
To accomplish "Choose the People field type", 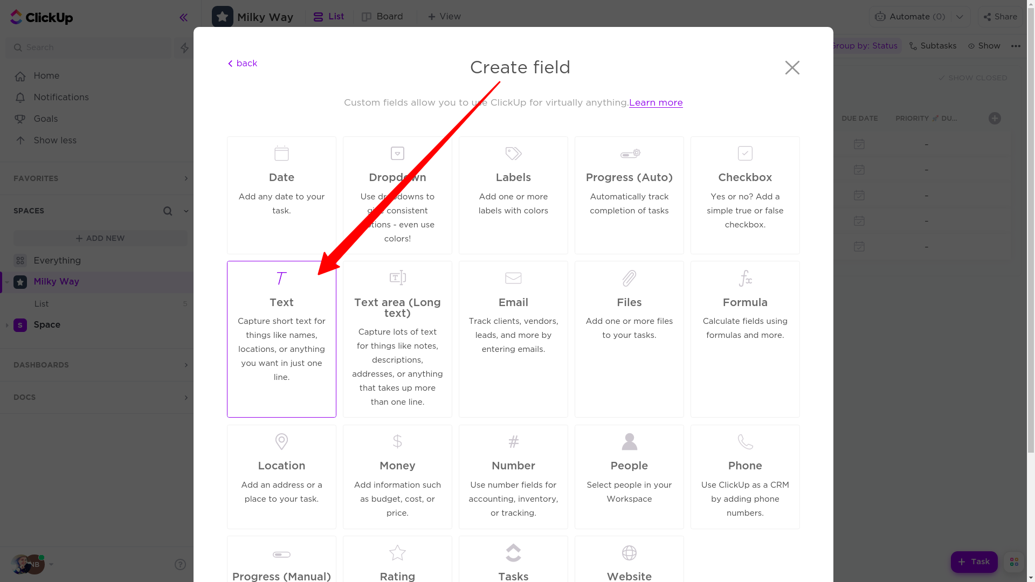I will tap(629, 477).
